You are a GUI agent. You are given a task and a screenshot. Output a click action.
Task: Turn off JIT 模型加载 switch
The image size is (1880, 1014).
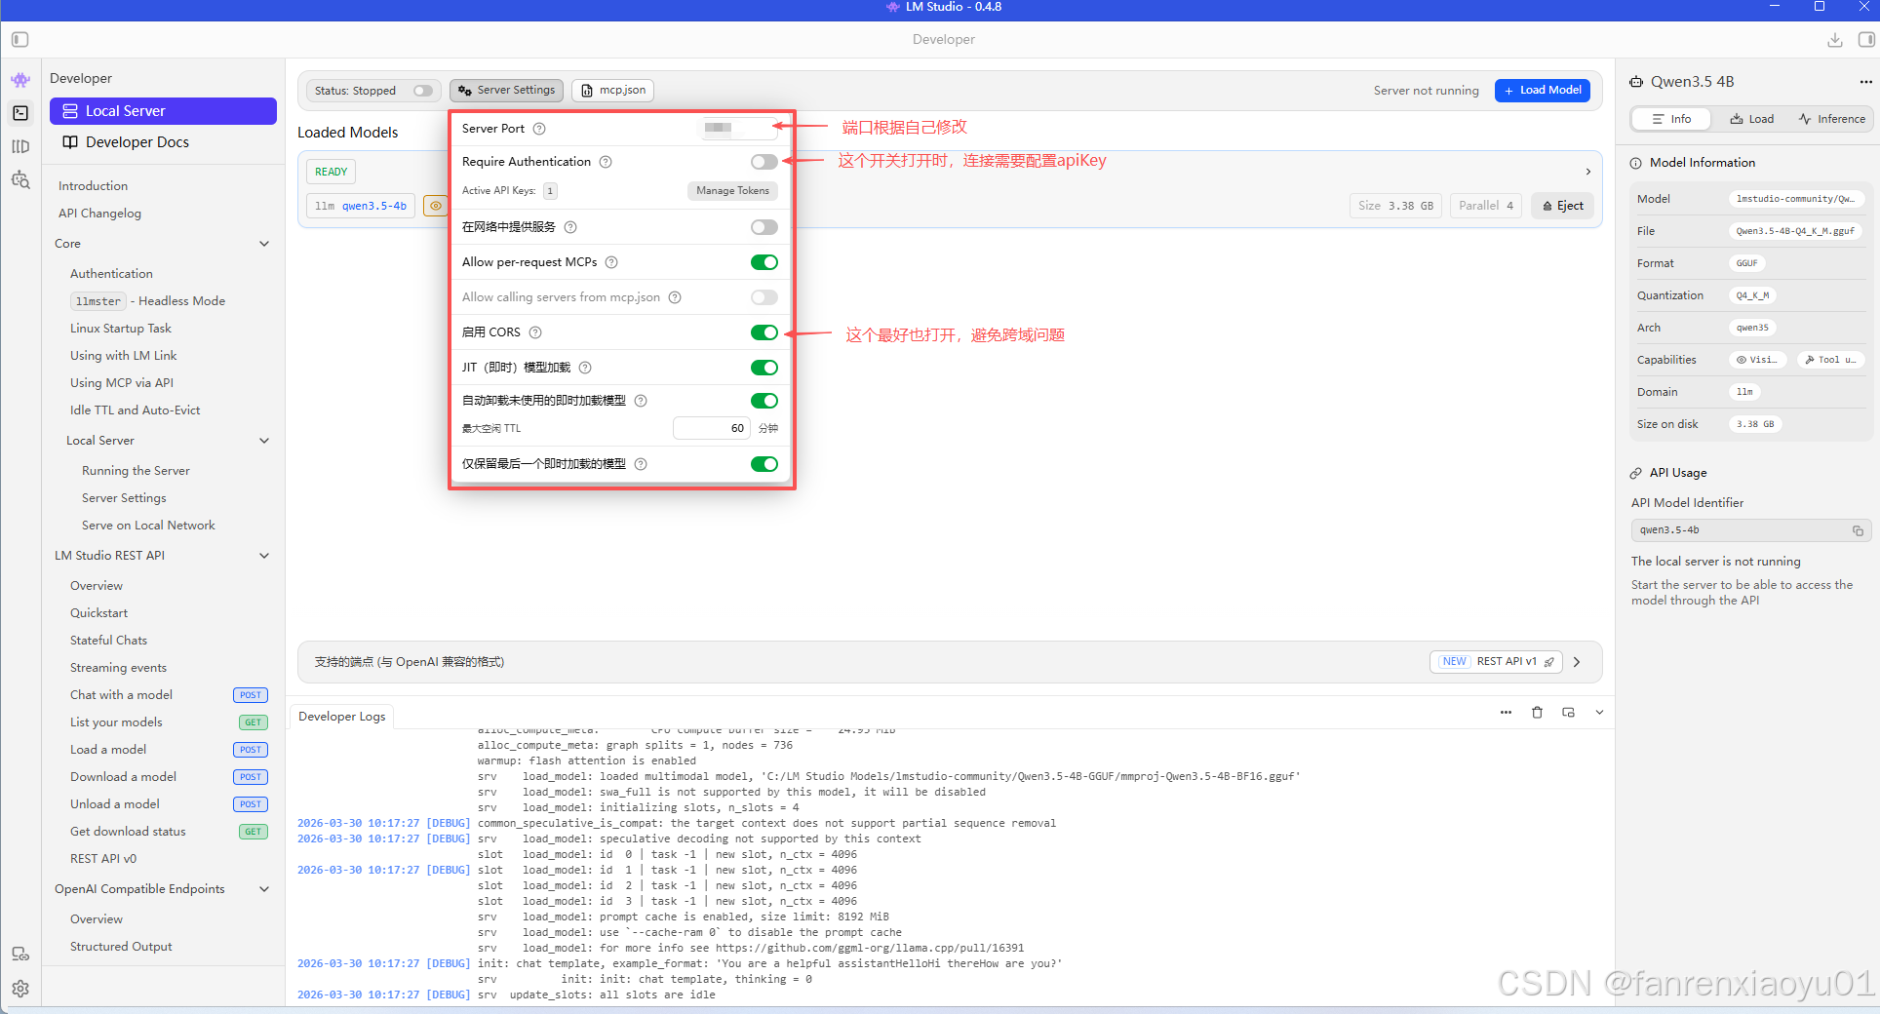pyautogui.click(x=764, y=368)
